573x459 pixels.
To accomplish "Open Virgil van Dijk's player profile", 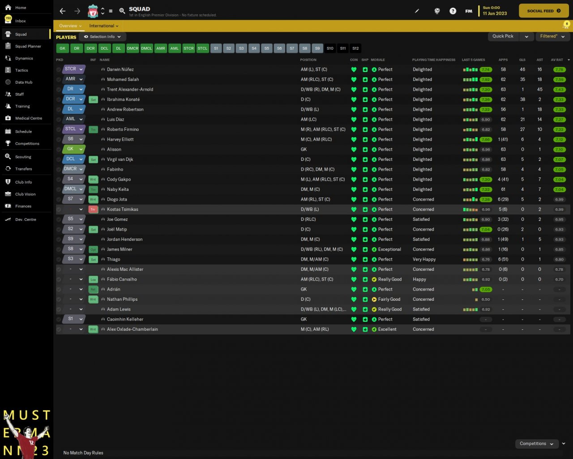I will [120, 160].
